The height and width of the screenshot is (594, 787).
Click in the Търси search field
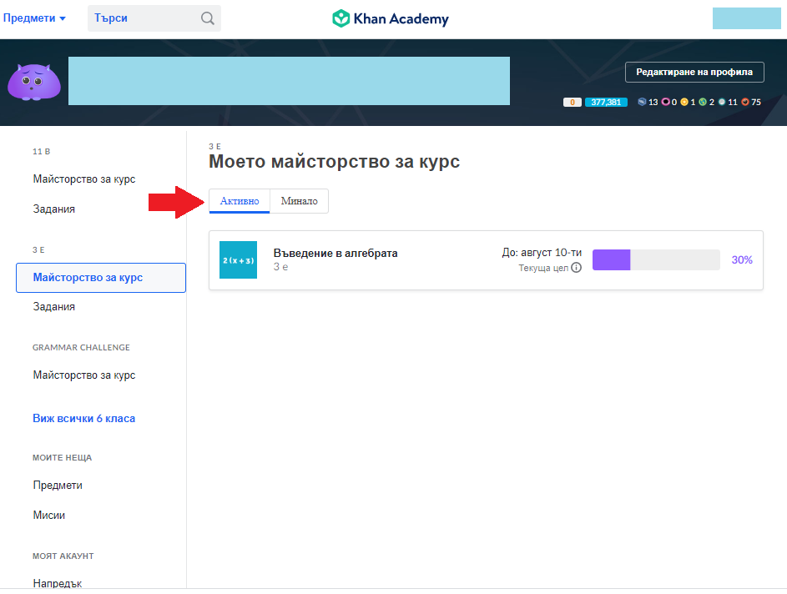coord(144,18)
